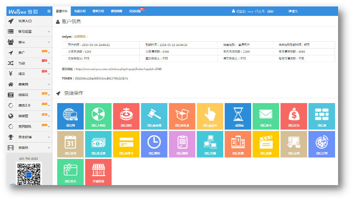The image size is (354, 201).
Task: Open the clock appointment tile
Action: click(154, 144)
